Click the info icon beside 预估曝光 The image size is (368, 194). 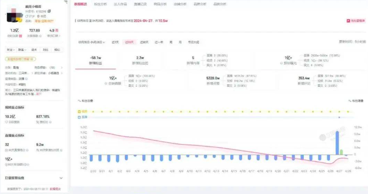281,63
